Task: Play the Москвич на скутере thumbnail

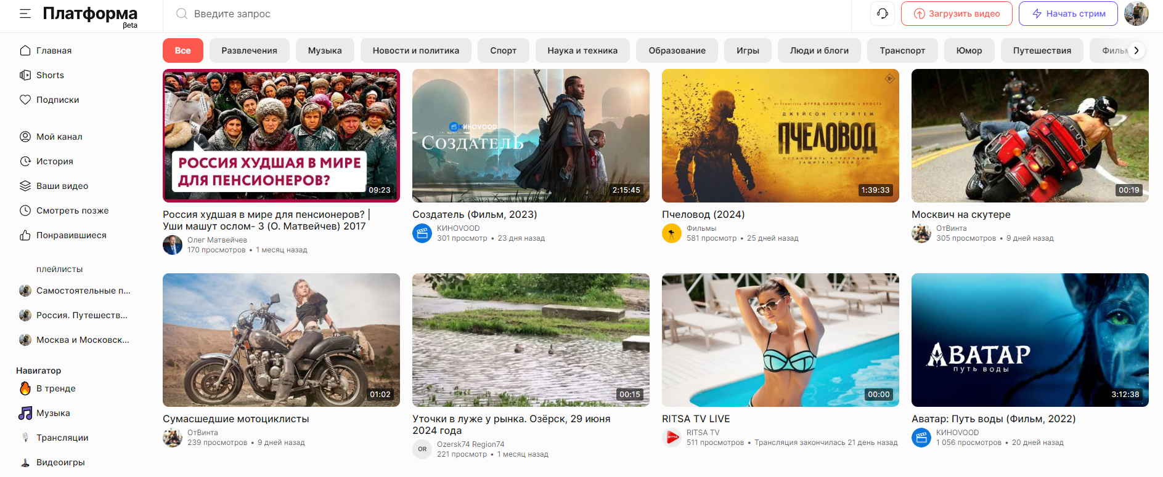Action: (x=1030, y=135)
